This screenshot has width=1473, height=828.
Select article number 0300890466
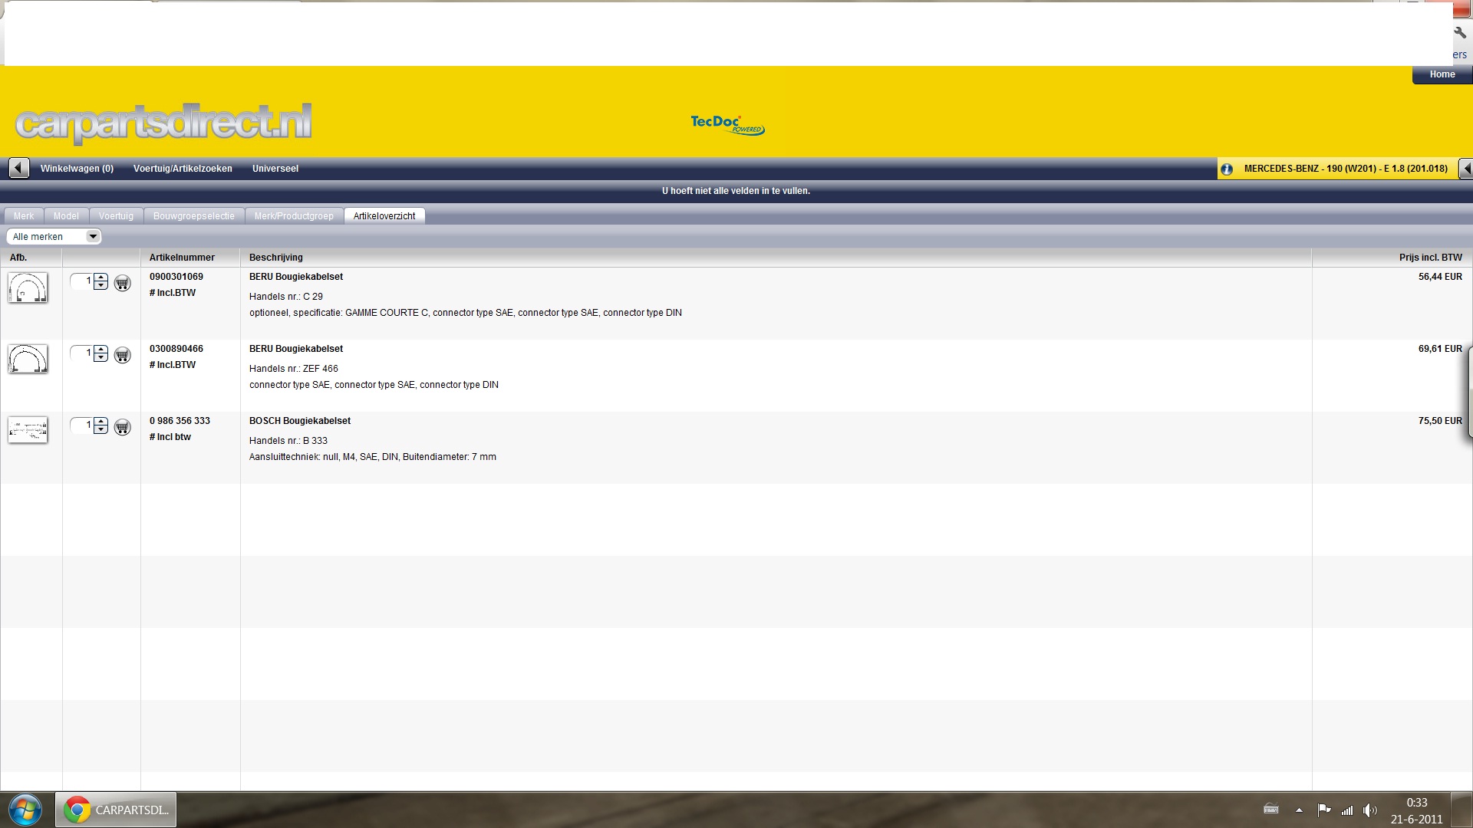pyautogui.click(x=176, y=349)
